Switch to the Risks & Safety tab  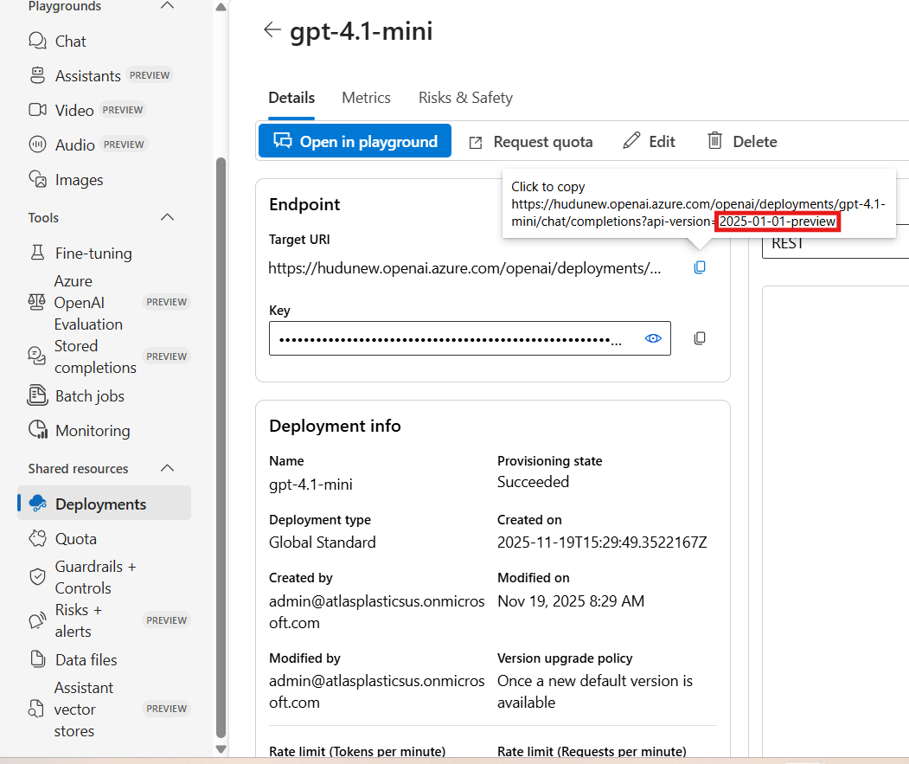point(465,98)
